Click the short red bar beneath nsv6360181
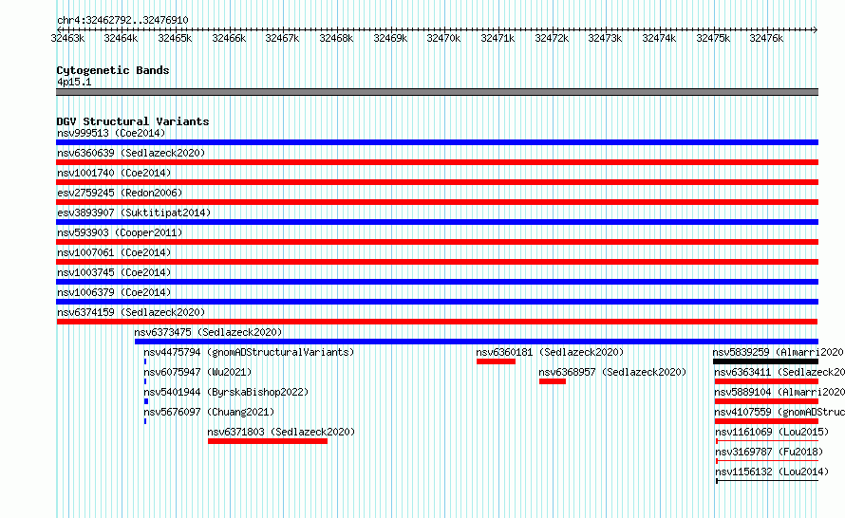This screenshot has height=518, width=845. coord(496,361)
